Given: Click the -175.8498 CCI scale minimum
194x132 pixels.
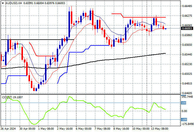Looking at the screenshot, I should coord(187,124).
